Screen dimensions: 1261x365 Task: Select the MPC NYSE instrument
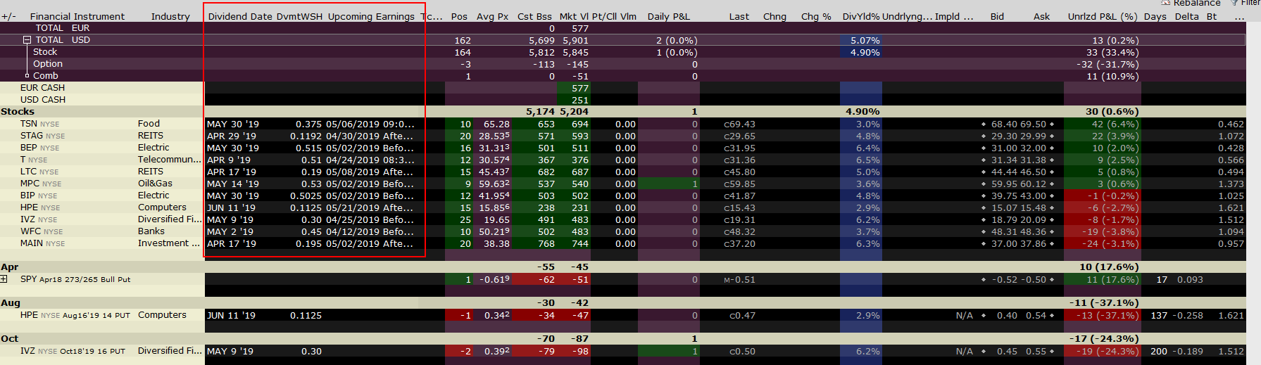point(41,184)
